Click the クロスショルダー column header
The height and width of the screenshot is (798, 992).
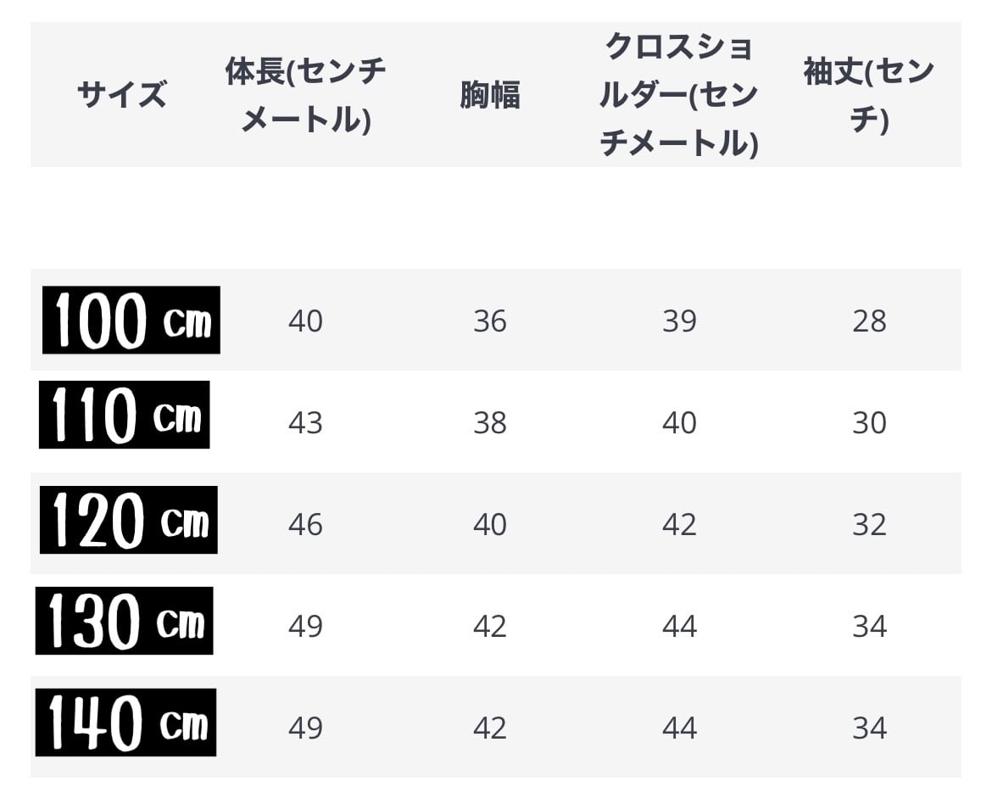(678, 95)
